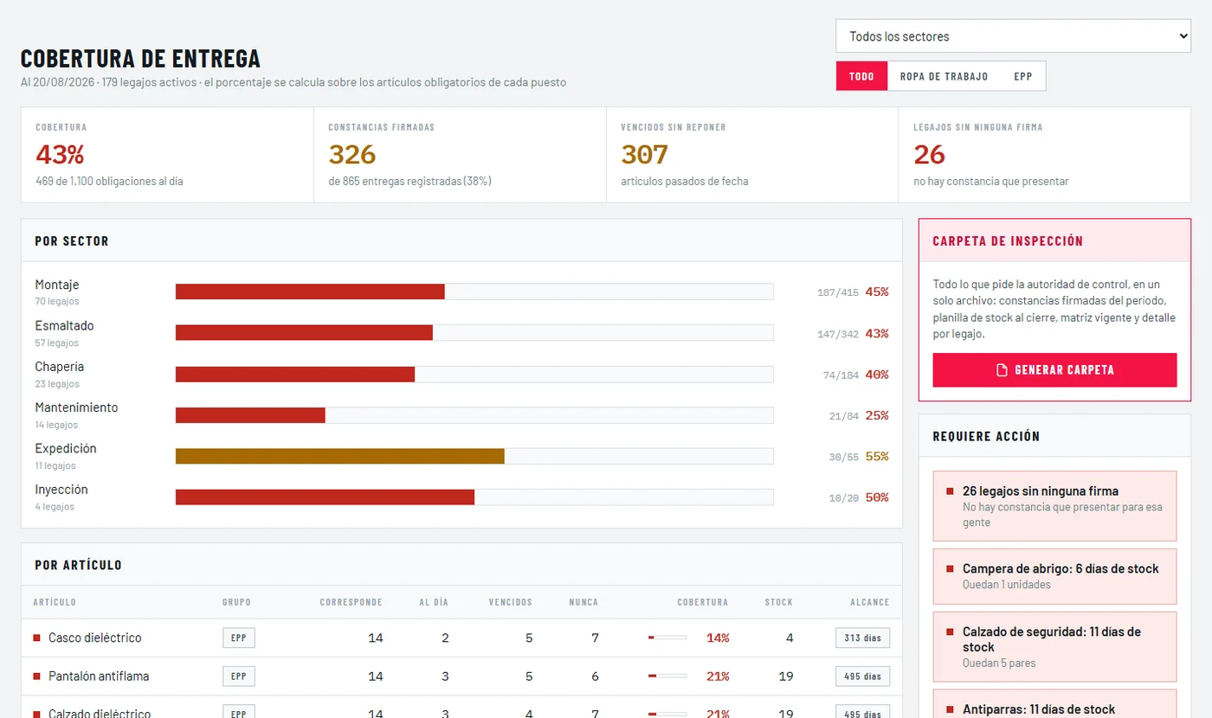Viewport: 1212px width, 718px height.
Task: Click the Mantenimiento 25% value
Action: point(877,416)
